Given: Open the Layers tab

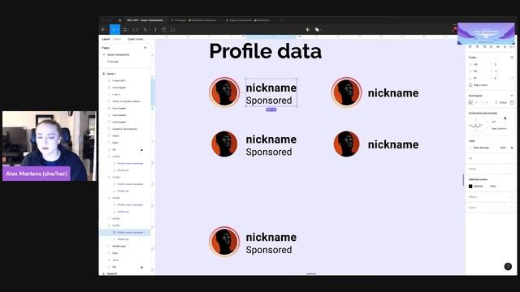Looking at the screenshot, I should point(106,39).
